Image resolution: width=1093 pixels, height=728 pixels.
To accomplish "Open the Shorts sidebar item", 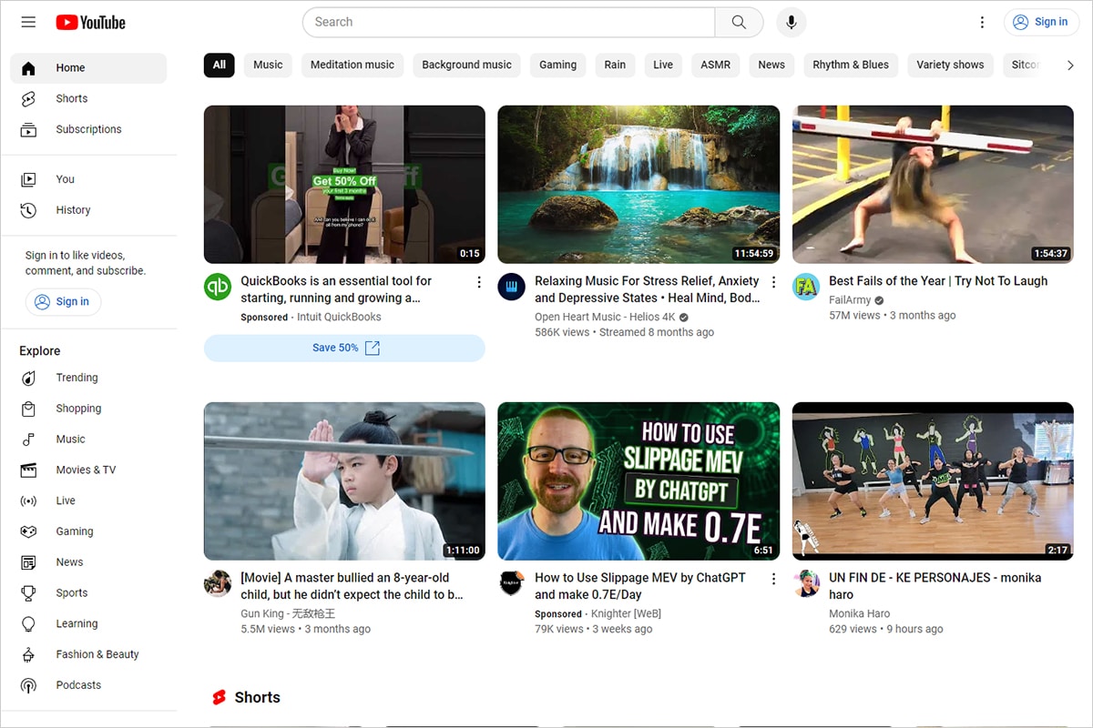I will (71, 98).
